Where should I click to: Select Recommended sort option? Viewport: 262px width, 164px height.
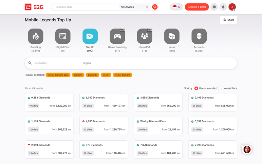tap(196, 88)
